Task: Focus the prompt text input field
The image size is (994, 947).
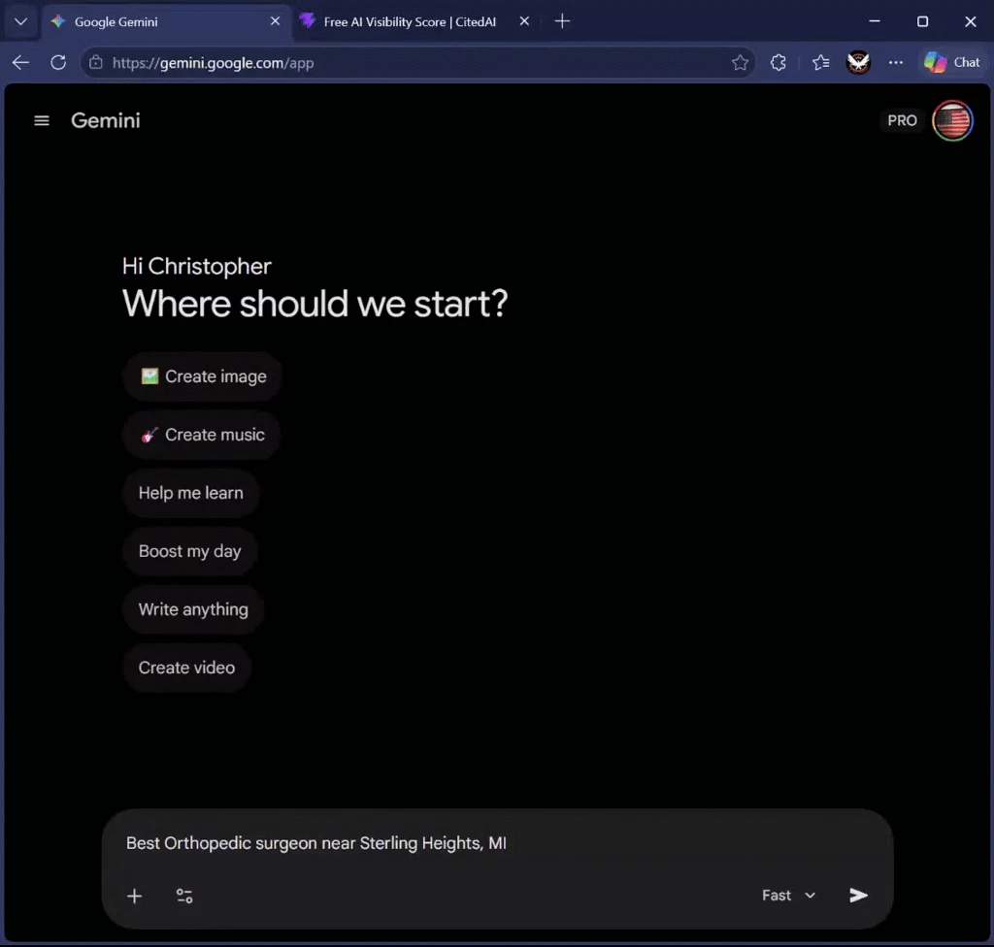Action: tap(497, 843)
